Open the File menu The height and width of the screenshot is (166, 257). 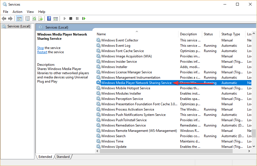point(6,12)
